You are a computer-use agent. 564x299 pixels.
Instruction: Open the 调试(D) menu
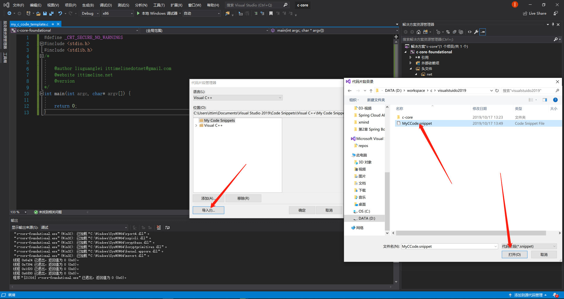click(106, 5)
